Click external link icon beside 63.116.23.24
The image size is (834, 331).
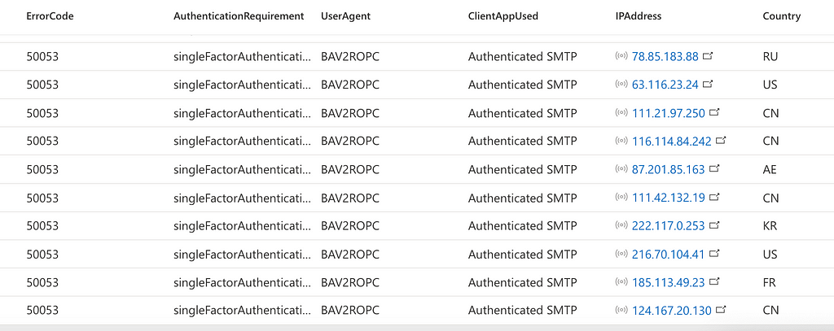tap(708, 84)
